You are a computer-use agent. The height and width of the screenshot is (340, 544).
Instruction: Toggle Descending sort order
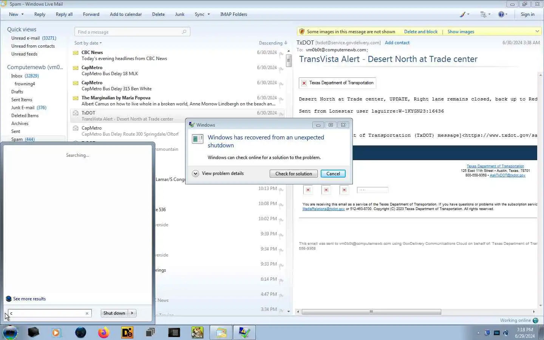point(273,43)
